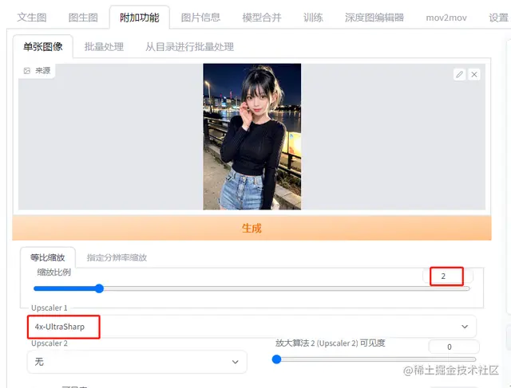Switch to 指定分辨率缩放 tab
511x388 pixels.
[117, 257]
